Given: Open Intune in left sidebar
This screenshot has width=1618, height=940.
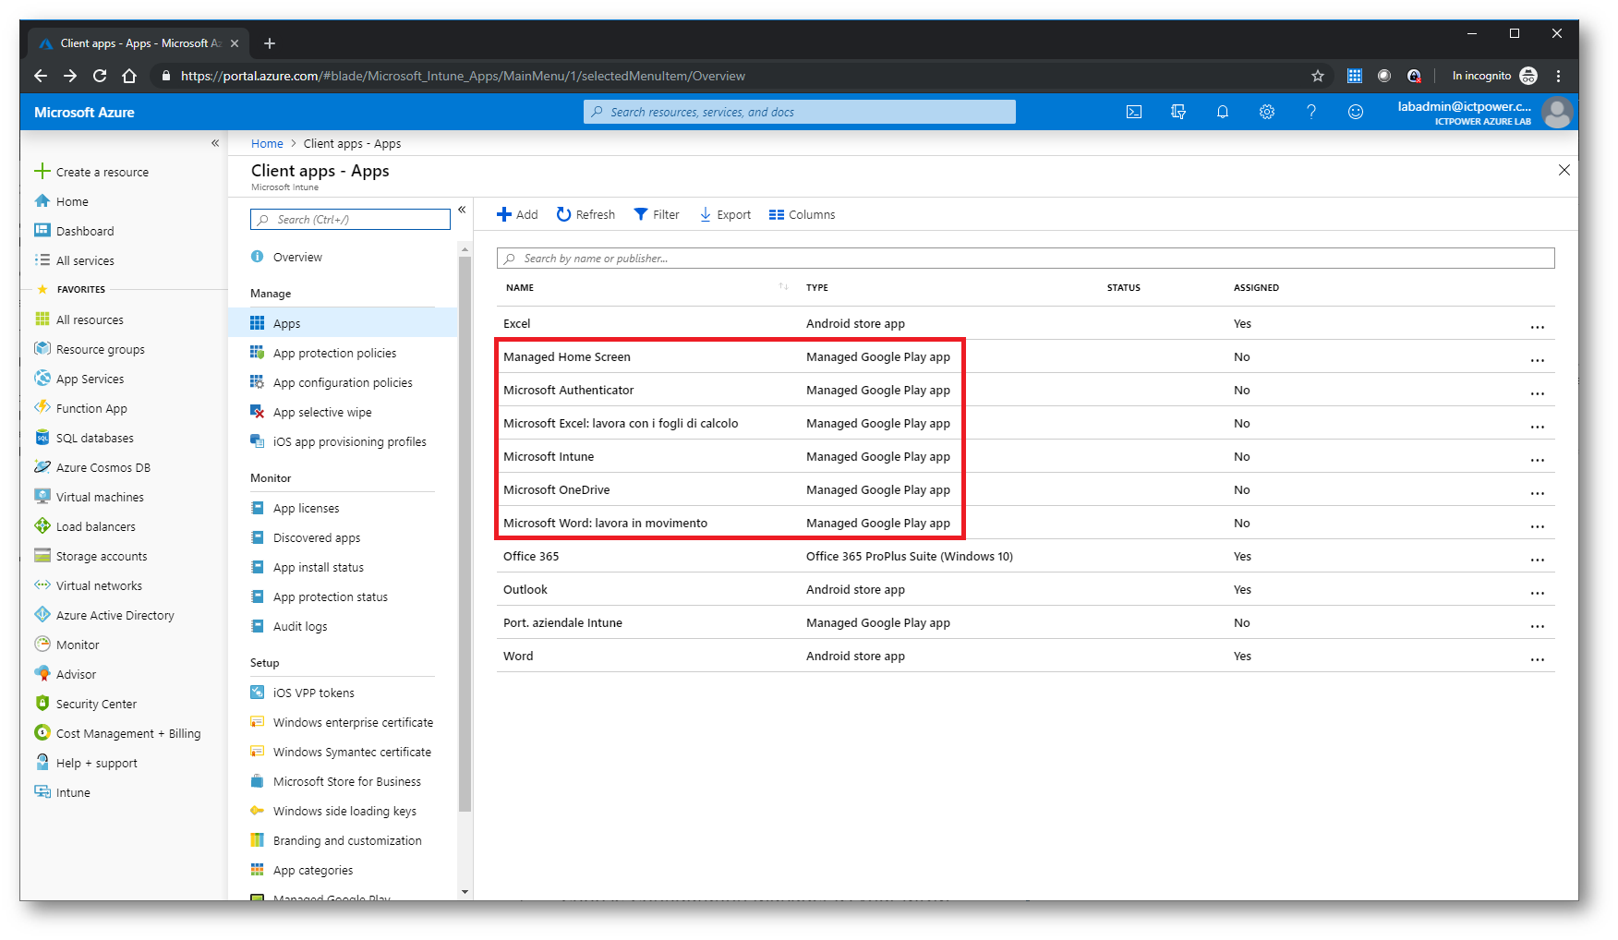Looking at the screenshot, I should click(62, 792).
